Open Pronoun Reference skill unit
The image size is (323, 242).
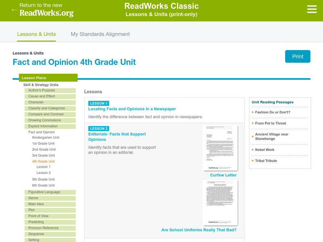point(50,228)
